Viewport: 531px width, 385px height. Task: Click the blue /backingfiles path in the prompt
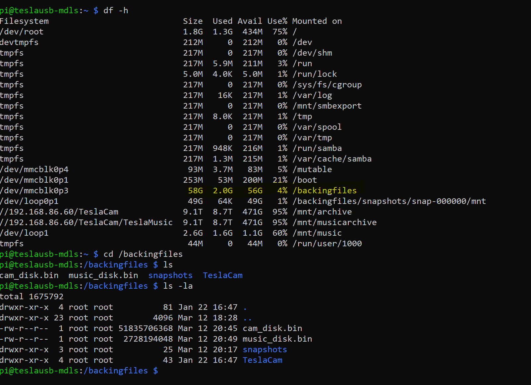[x=116, y=370]
